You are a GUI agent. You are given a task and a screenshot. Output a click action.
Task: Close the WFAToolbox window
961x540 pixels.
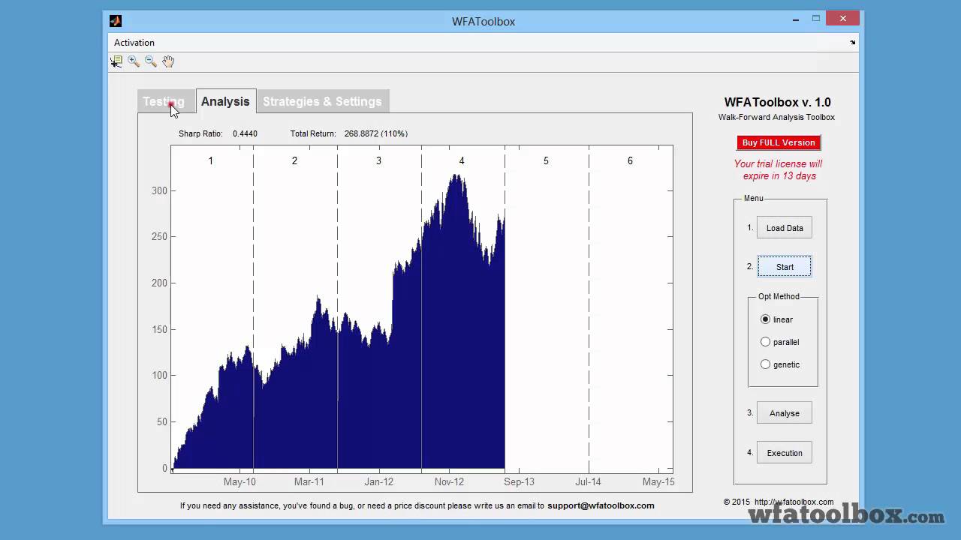coord(844,19)
